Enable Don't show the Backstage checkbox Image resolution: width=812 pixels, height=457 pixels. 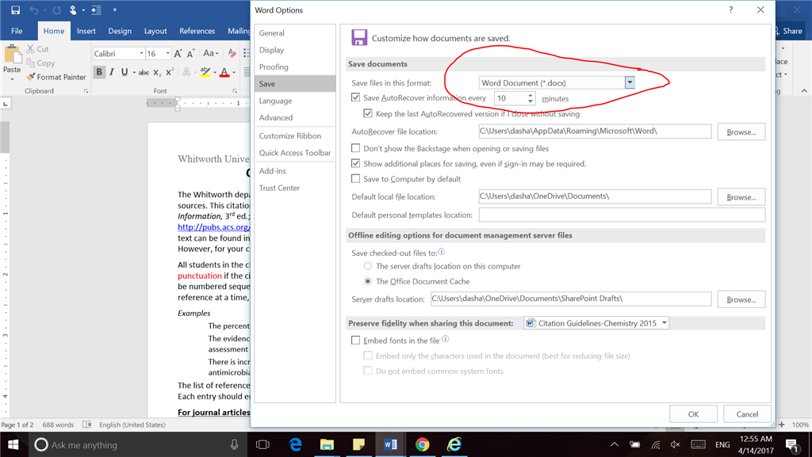[355, 148]
